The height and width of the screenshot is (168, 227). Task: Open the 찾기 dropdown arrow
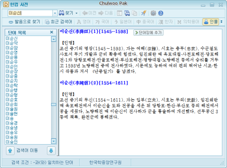(76, 13)
